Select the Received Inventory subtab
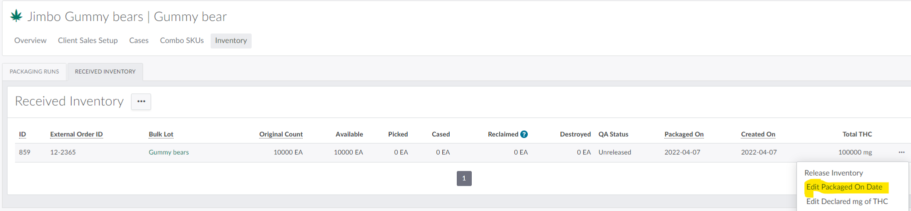911x211 pixels. [105, 71]
